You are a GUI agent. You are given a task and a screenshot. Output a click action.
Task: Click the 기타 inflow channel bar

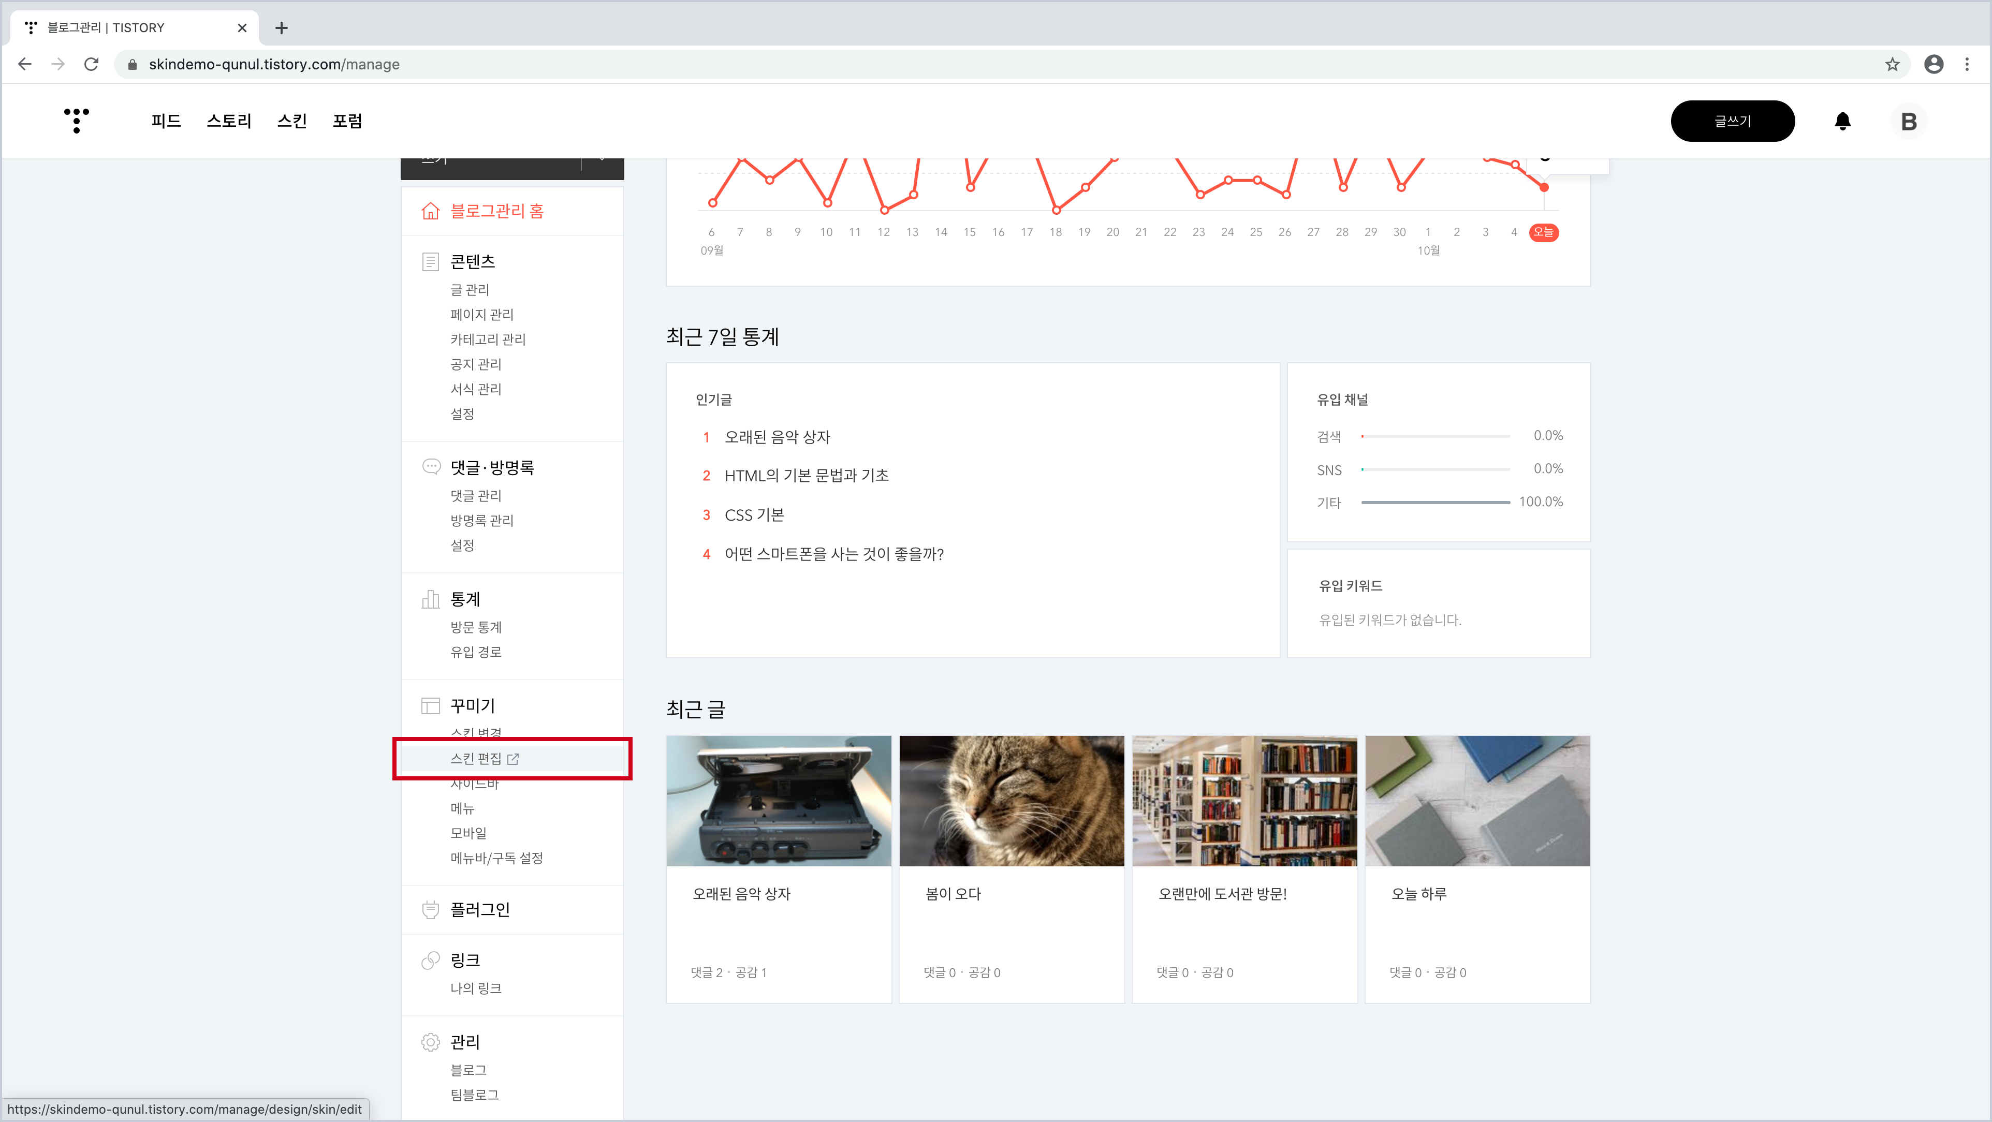1435,503
